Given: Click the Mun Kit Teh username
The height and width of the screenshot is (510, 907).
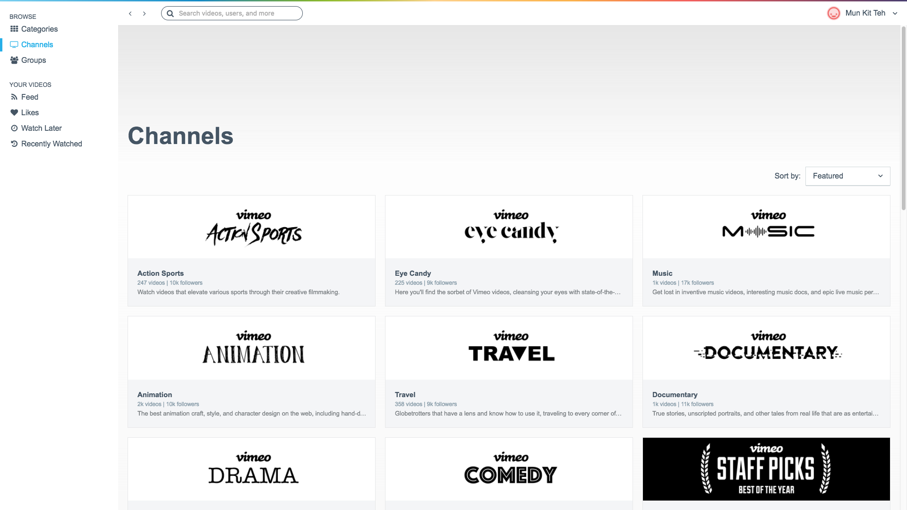Looking at the screenshot, I should [x=865, y=13].
